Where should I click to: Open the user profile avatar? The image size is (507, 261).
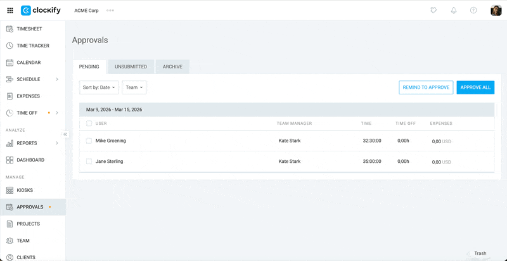coord(496,10)
